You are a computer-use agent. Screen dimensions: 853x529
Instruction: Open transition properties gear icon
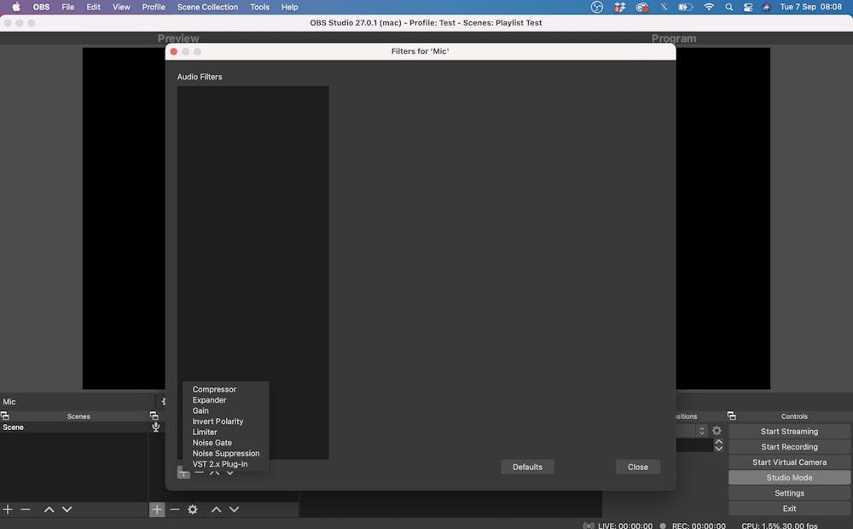(x=717, y=431)
